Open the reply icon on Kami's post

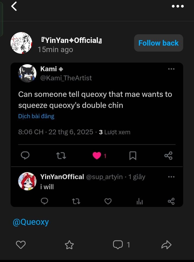pos(25,156)
